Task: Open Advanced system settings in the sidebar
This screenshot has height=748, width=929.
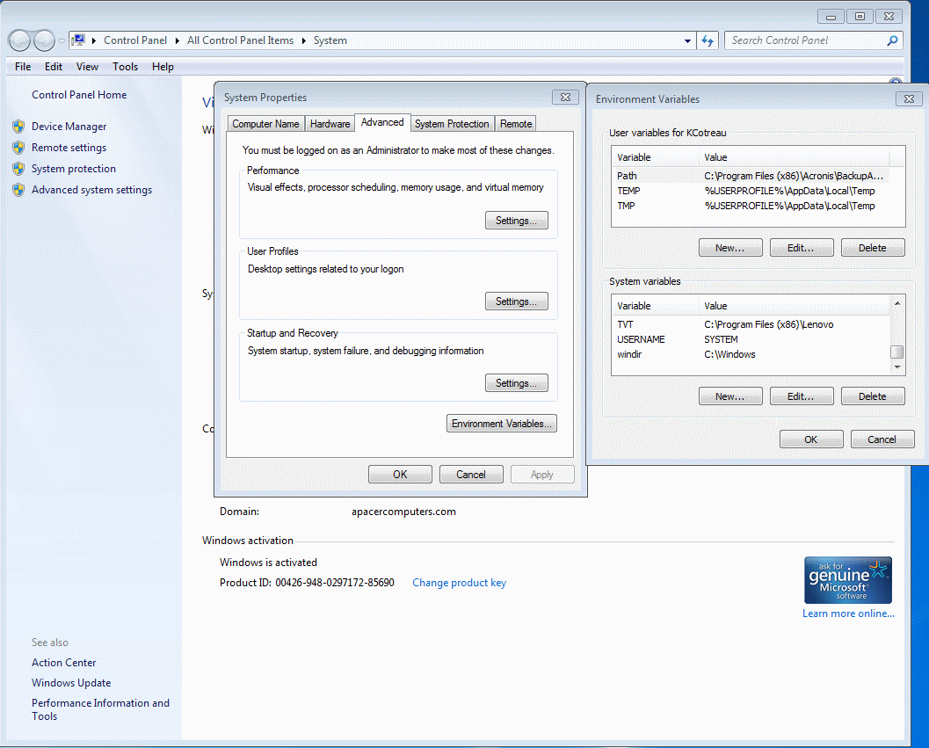Action: pyautogui.click(x=91, y=189)
